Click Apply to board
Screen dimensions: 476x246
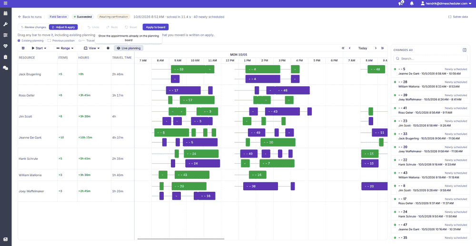pyautogui.click(x=156, y=27)
